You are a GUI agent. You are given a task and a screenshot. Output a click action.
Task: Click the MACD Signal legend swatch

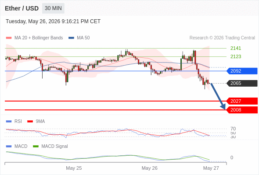click(x=36, y=147)
